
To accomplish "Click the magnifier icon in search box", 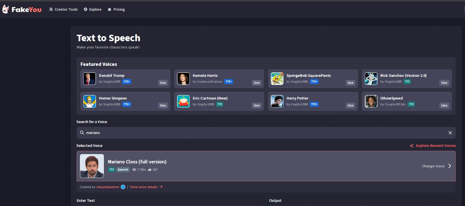I will [x=82, y=133].
